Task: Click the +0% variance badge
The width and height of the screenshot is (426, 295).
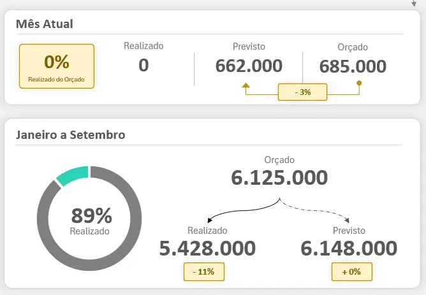Action: [351, 271]
